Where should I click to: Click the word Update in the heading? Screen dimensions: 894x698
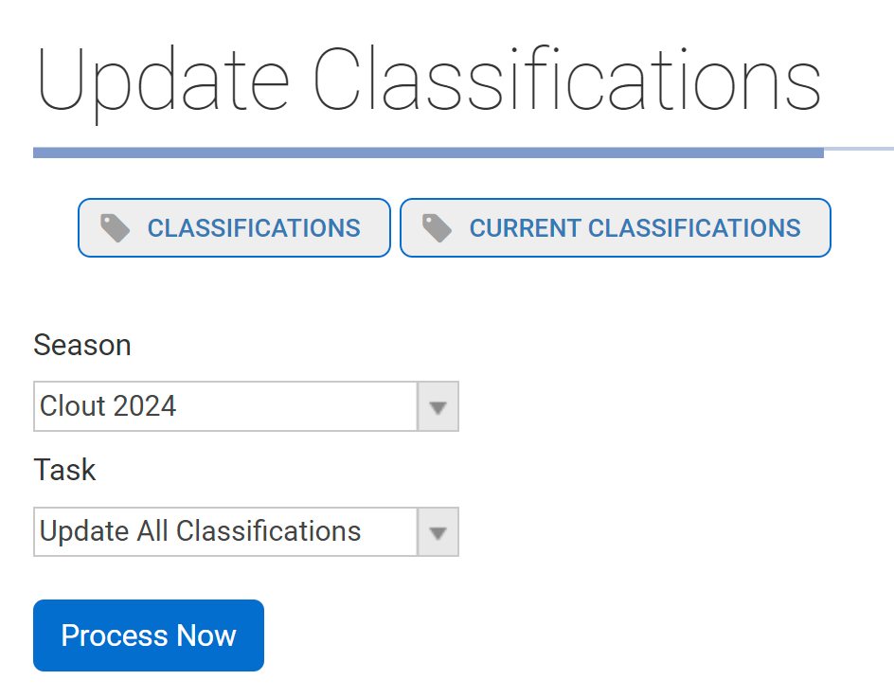[163, 81]
